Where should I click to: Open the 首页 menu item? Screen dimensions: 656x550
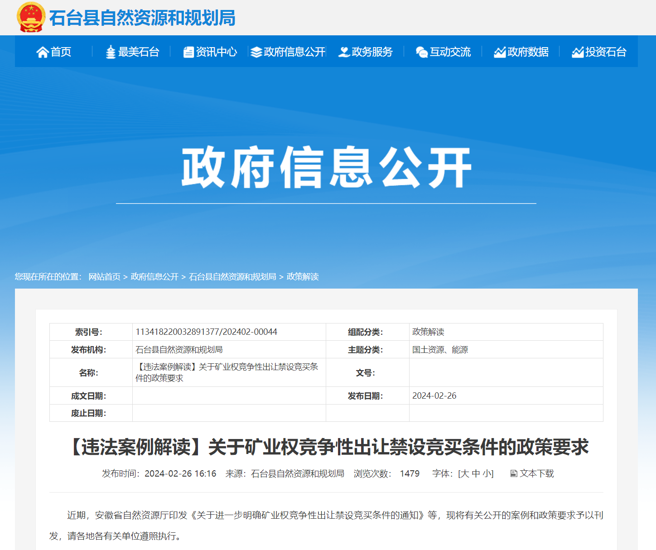tap(61, 52)
